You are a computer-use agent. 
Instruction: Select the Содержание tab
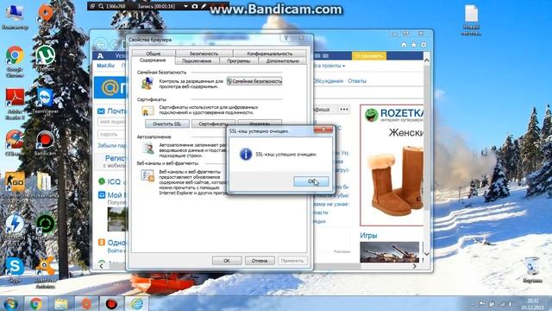[153, 60]
